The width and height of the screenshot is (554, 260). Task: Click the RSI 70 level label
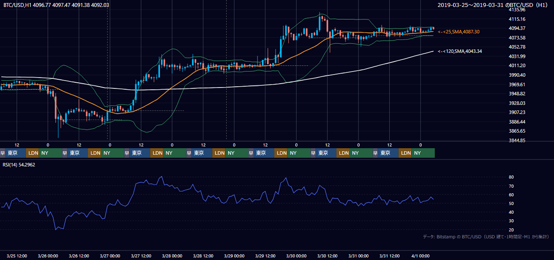pyautogui.click(x=511, y=186)
